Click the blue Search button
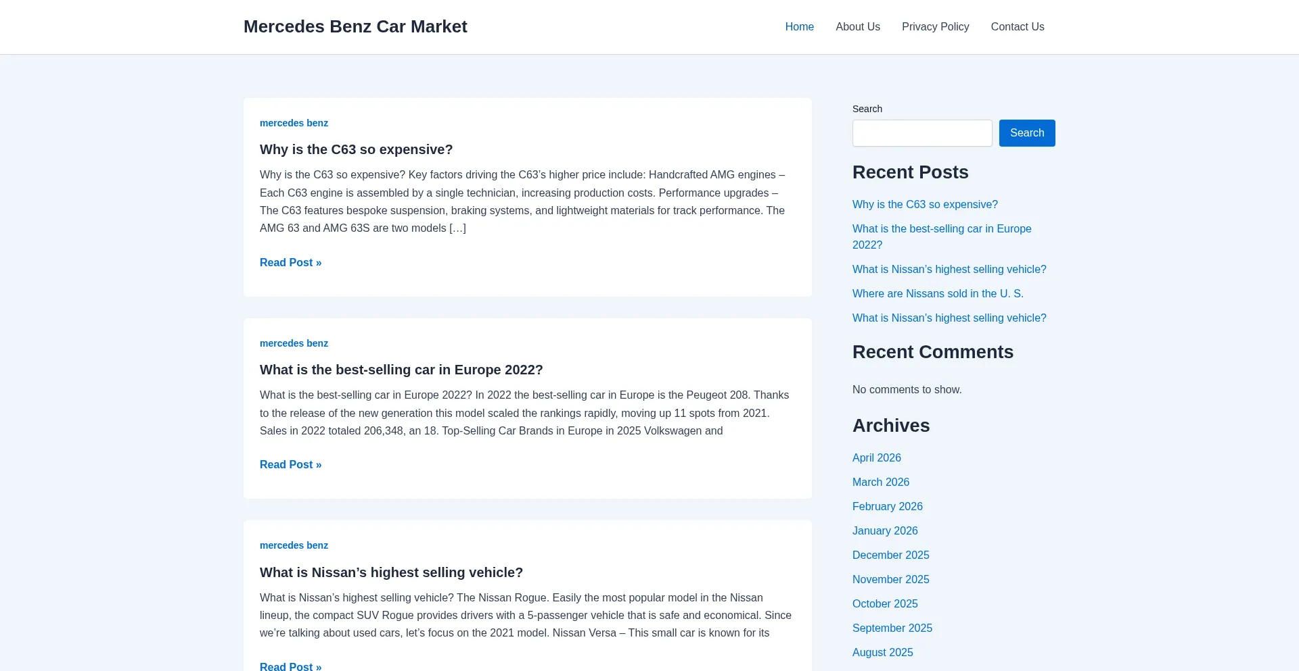The image size is (1299, 671). click(x=1027, y=133)
